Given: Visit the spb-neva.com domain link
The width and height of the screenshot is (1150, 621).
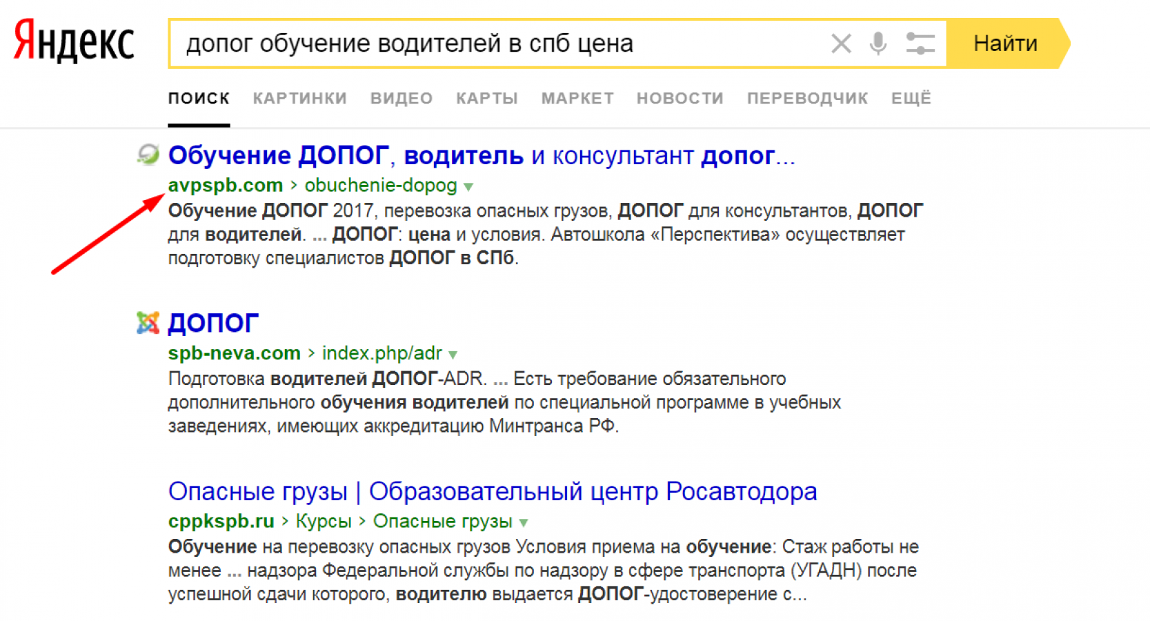Looking at the screenshot, I should pyautogui.click(x=235, y=353).
